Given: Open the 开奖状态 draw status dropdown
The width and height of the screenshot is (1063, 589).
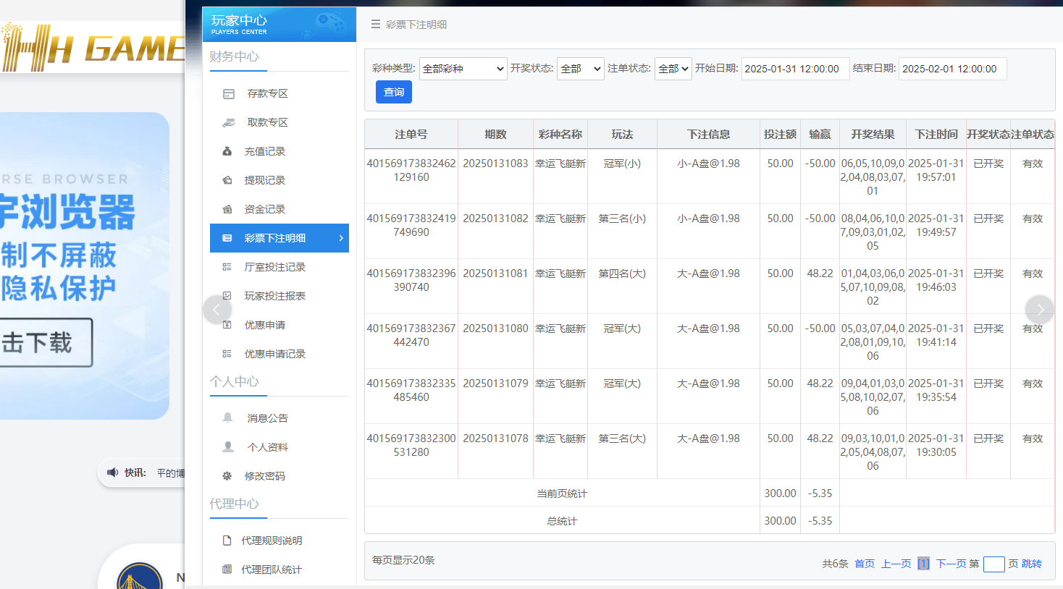Looking at the screenshot, I should point(580,68).
